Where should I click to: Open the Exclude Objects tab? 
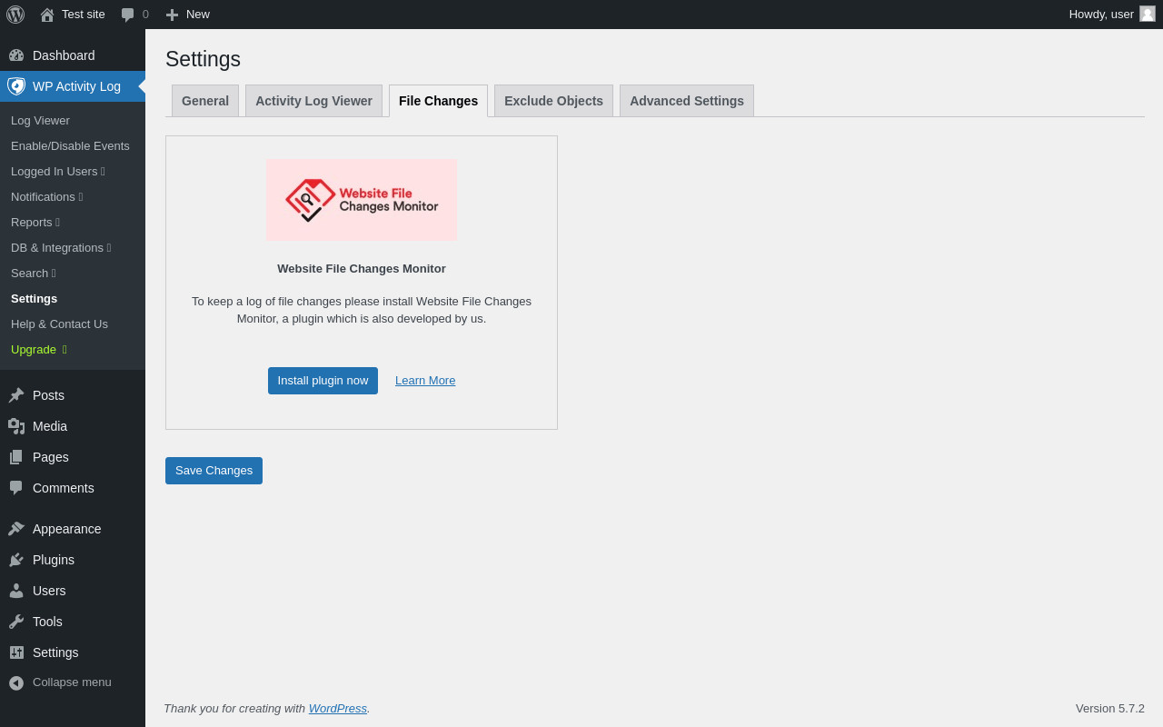(x=553, y=101)
